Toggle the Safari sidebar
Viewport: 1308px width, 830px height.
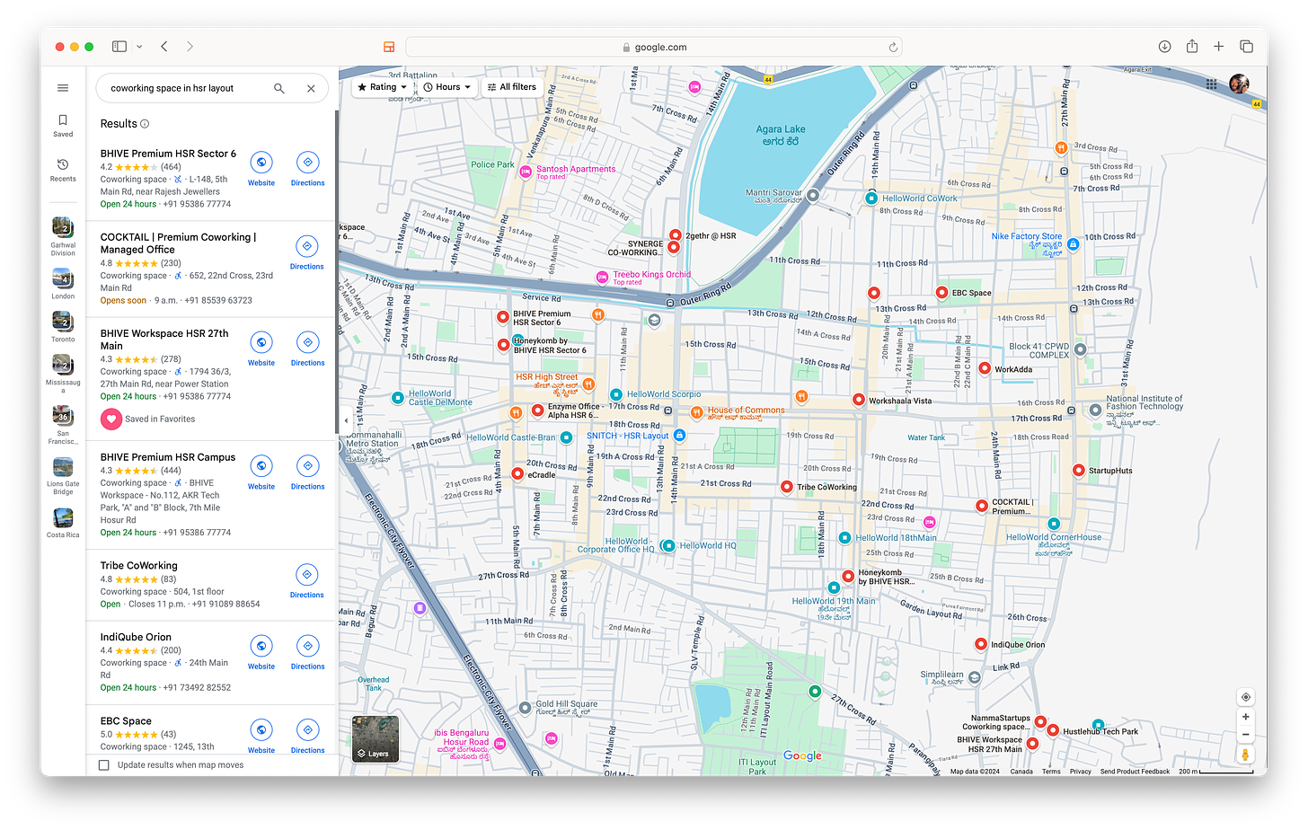pyautogui.click(x=119, y=47)
